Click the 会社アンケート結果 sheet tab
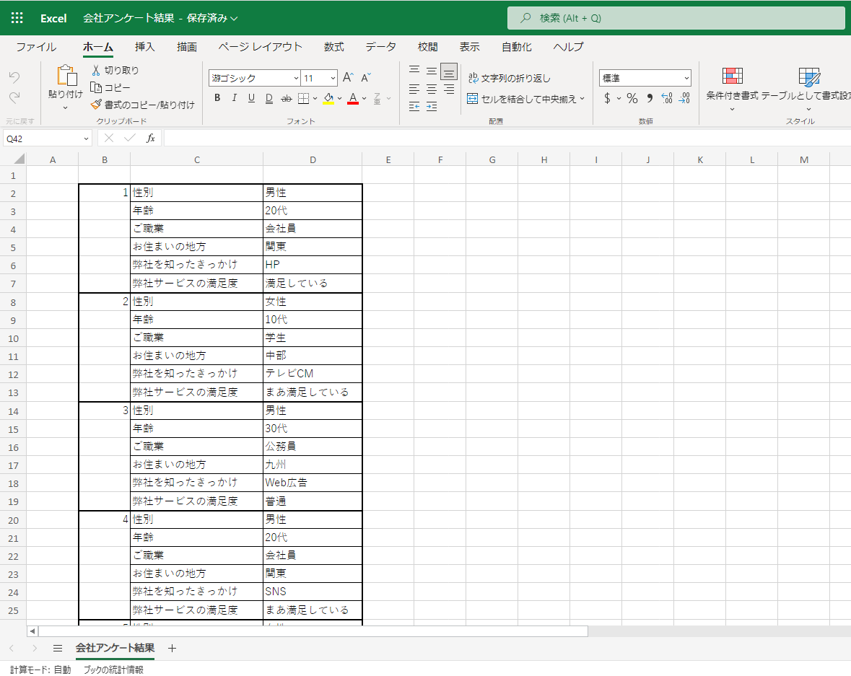 click(115, 648)
